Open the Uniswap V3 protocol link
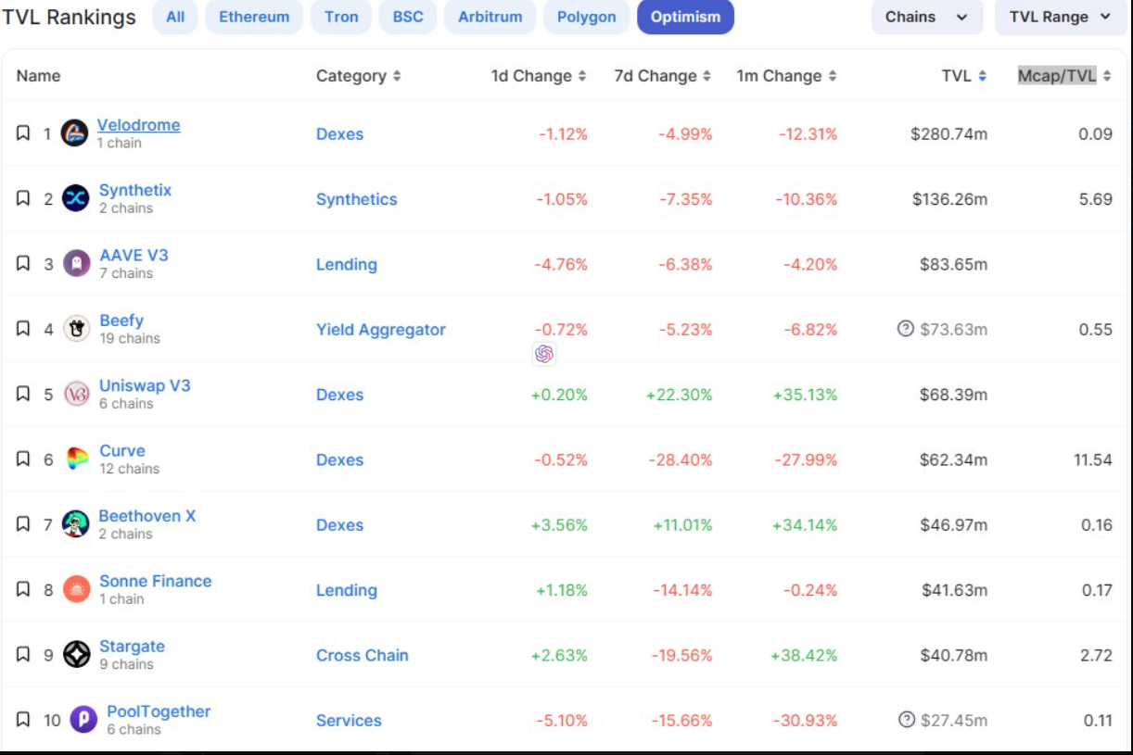Viewport: 1133px width, 755px height. click(x=145, y=385)
